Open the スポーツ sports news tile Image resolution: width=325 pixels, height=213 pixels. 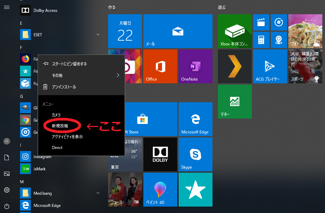point(305,66)
